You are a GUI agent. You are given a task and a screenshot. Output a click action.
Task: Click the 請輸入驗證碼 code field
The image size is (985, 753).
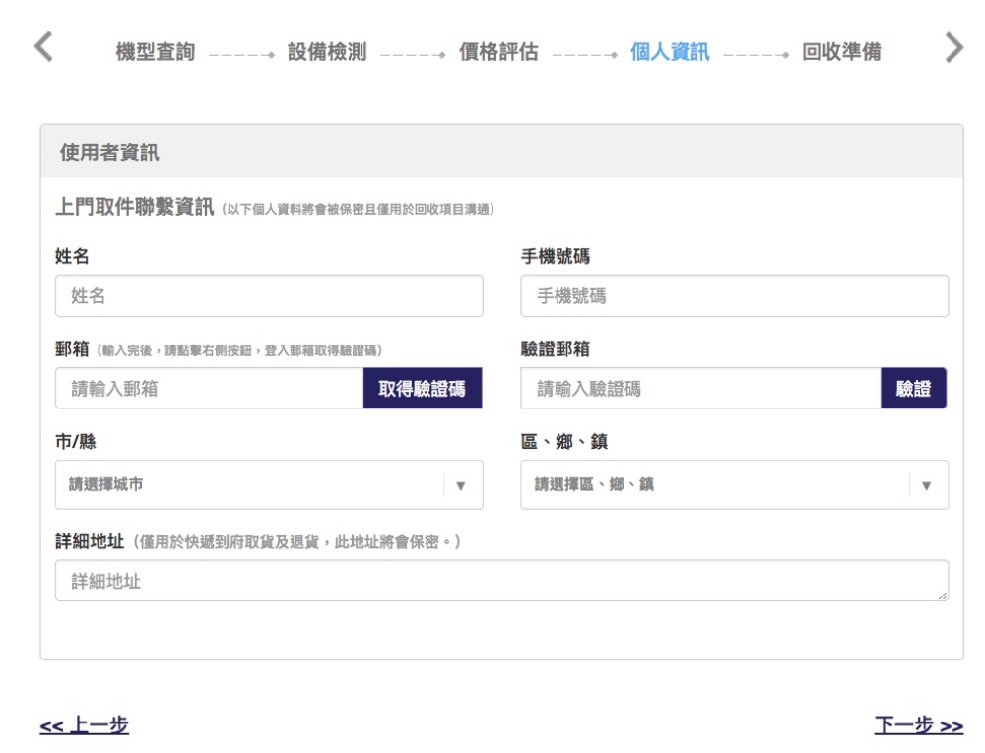pyautogui.click(x=699, y=389)
